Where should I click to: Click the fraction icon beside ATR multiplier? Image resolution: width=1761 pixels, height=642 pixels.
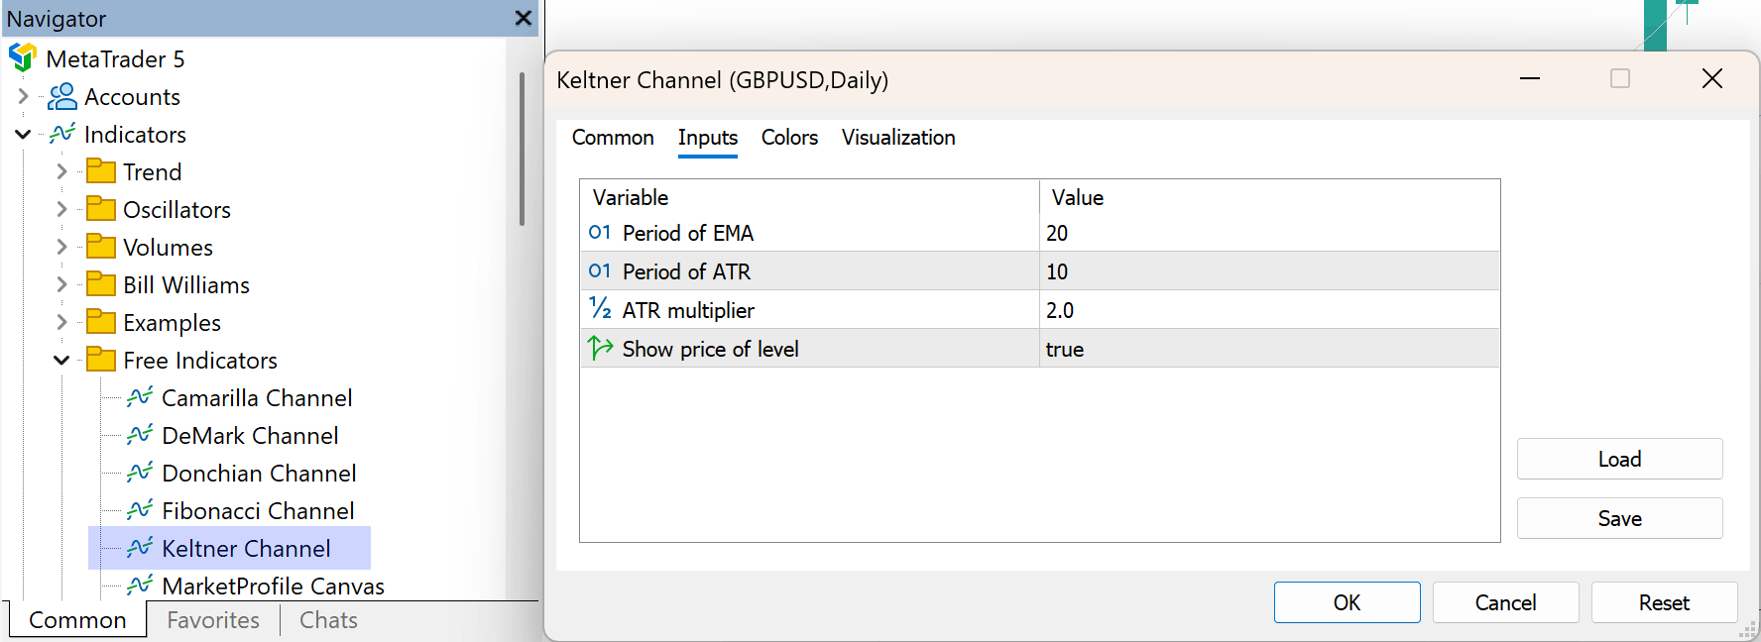point(600,309)
